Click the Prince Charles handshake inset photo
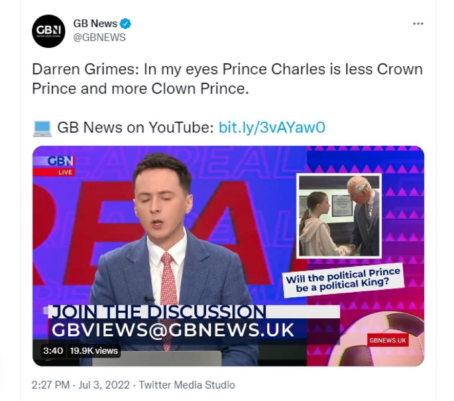This screenshot has width=454, height=401. tap(339, 216)
